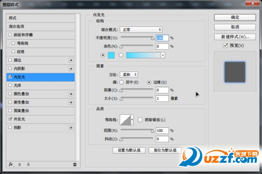
Task: Move effect up with up arrow icon
Action: (19, 165)
